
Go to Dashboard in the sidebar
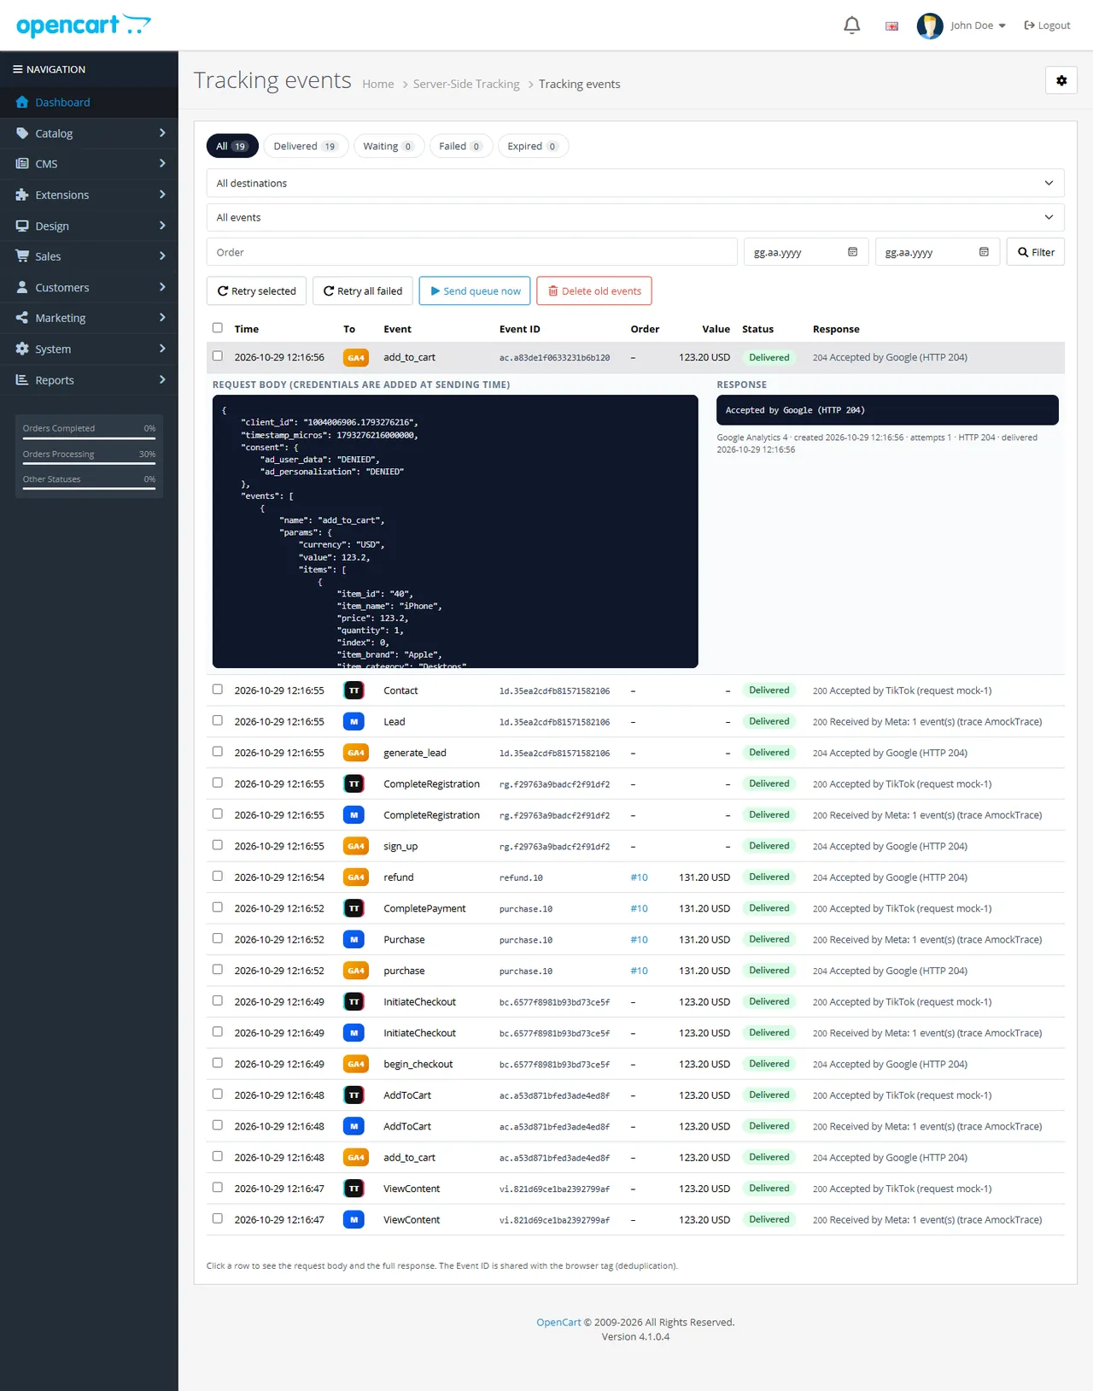coord(89,103)
